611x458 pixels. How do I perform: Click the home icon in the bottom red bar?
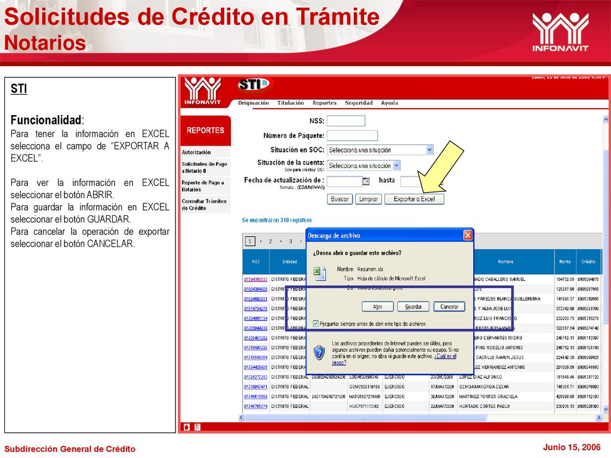(187, 427)
